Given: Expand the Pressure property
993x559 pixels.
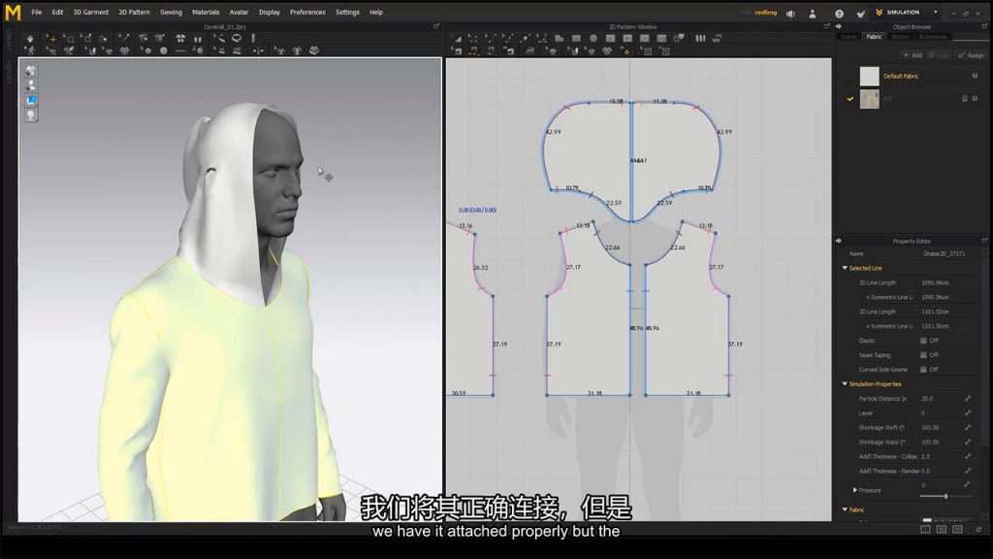Looking at the screenshot, I should click(x=855, y=490).
